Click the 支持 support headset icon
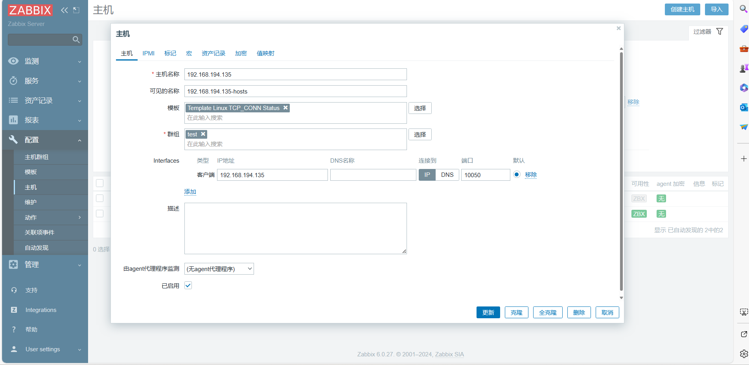 (14, 290)
